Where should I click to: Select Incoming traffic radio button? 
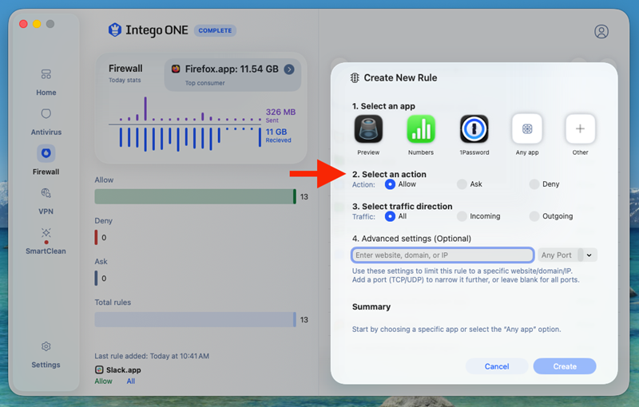[x=462, y=216]
